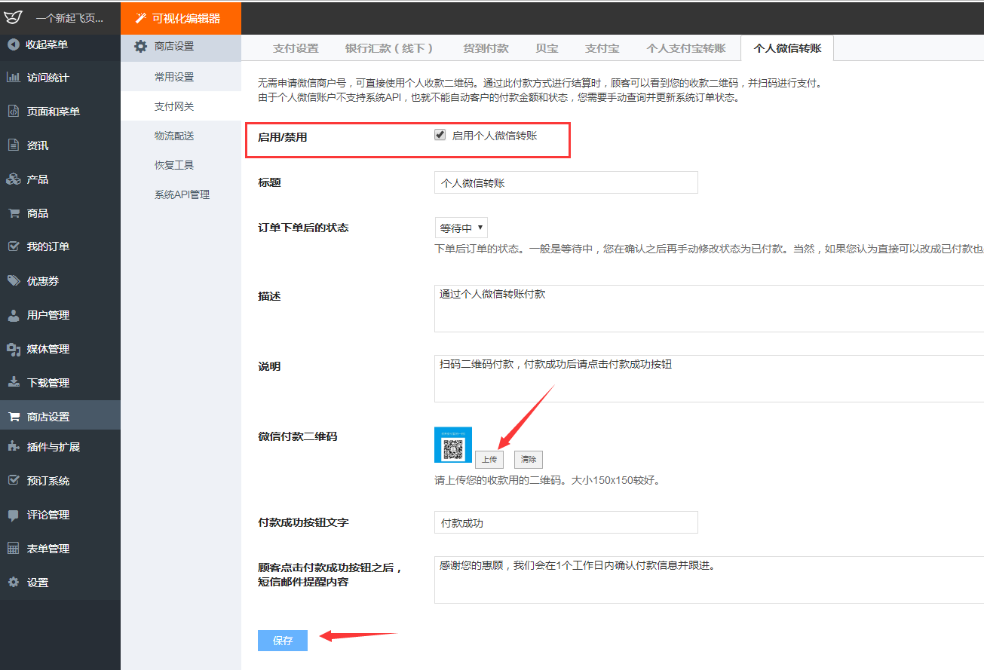Viewport: 984px width, 670px height.
Task: Click the tag icon beside 优惠券
Action: [13, 280]
